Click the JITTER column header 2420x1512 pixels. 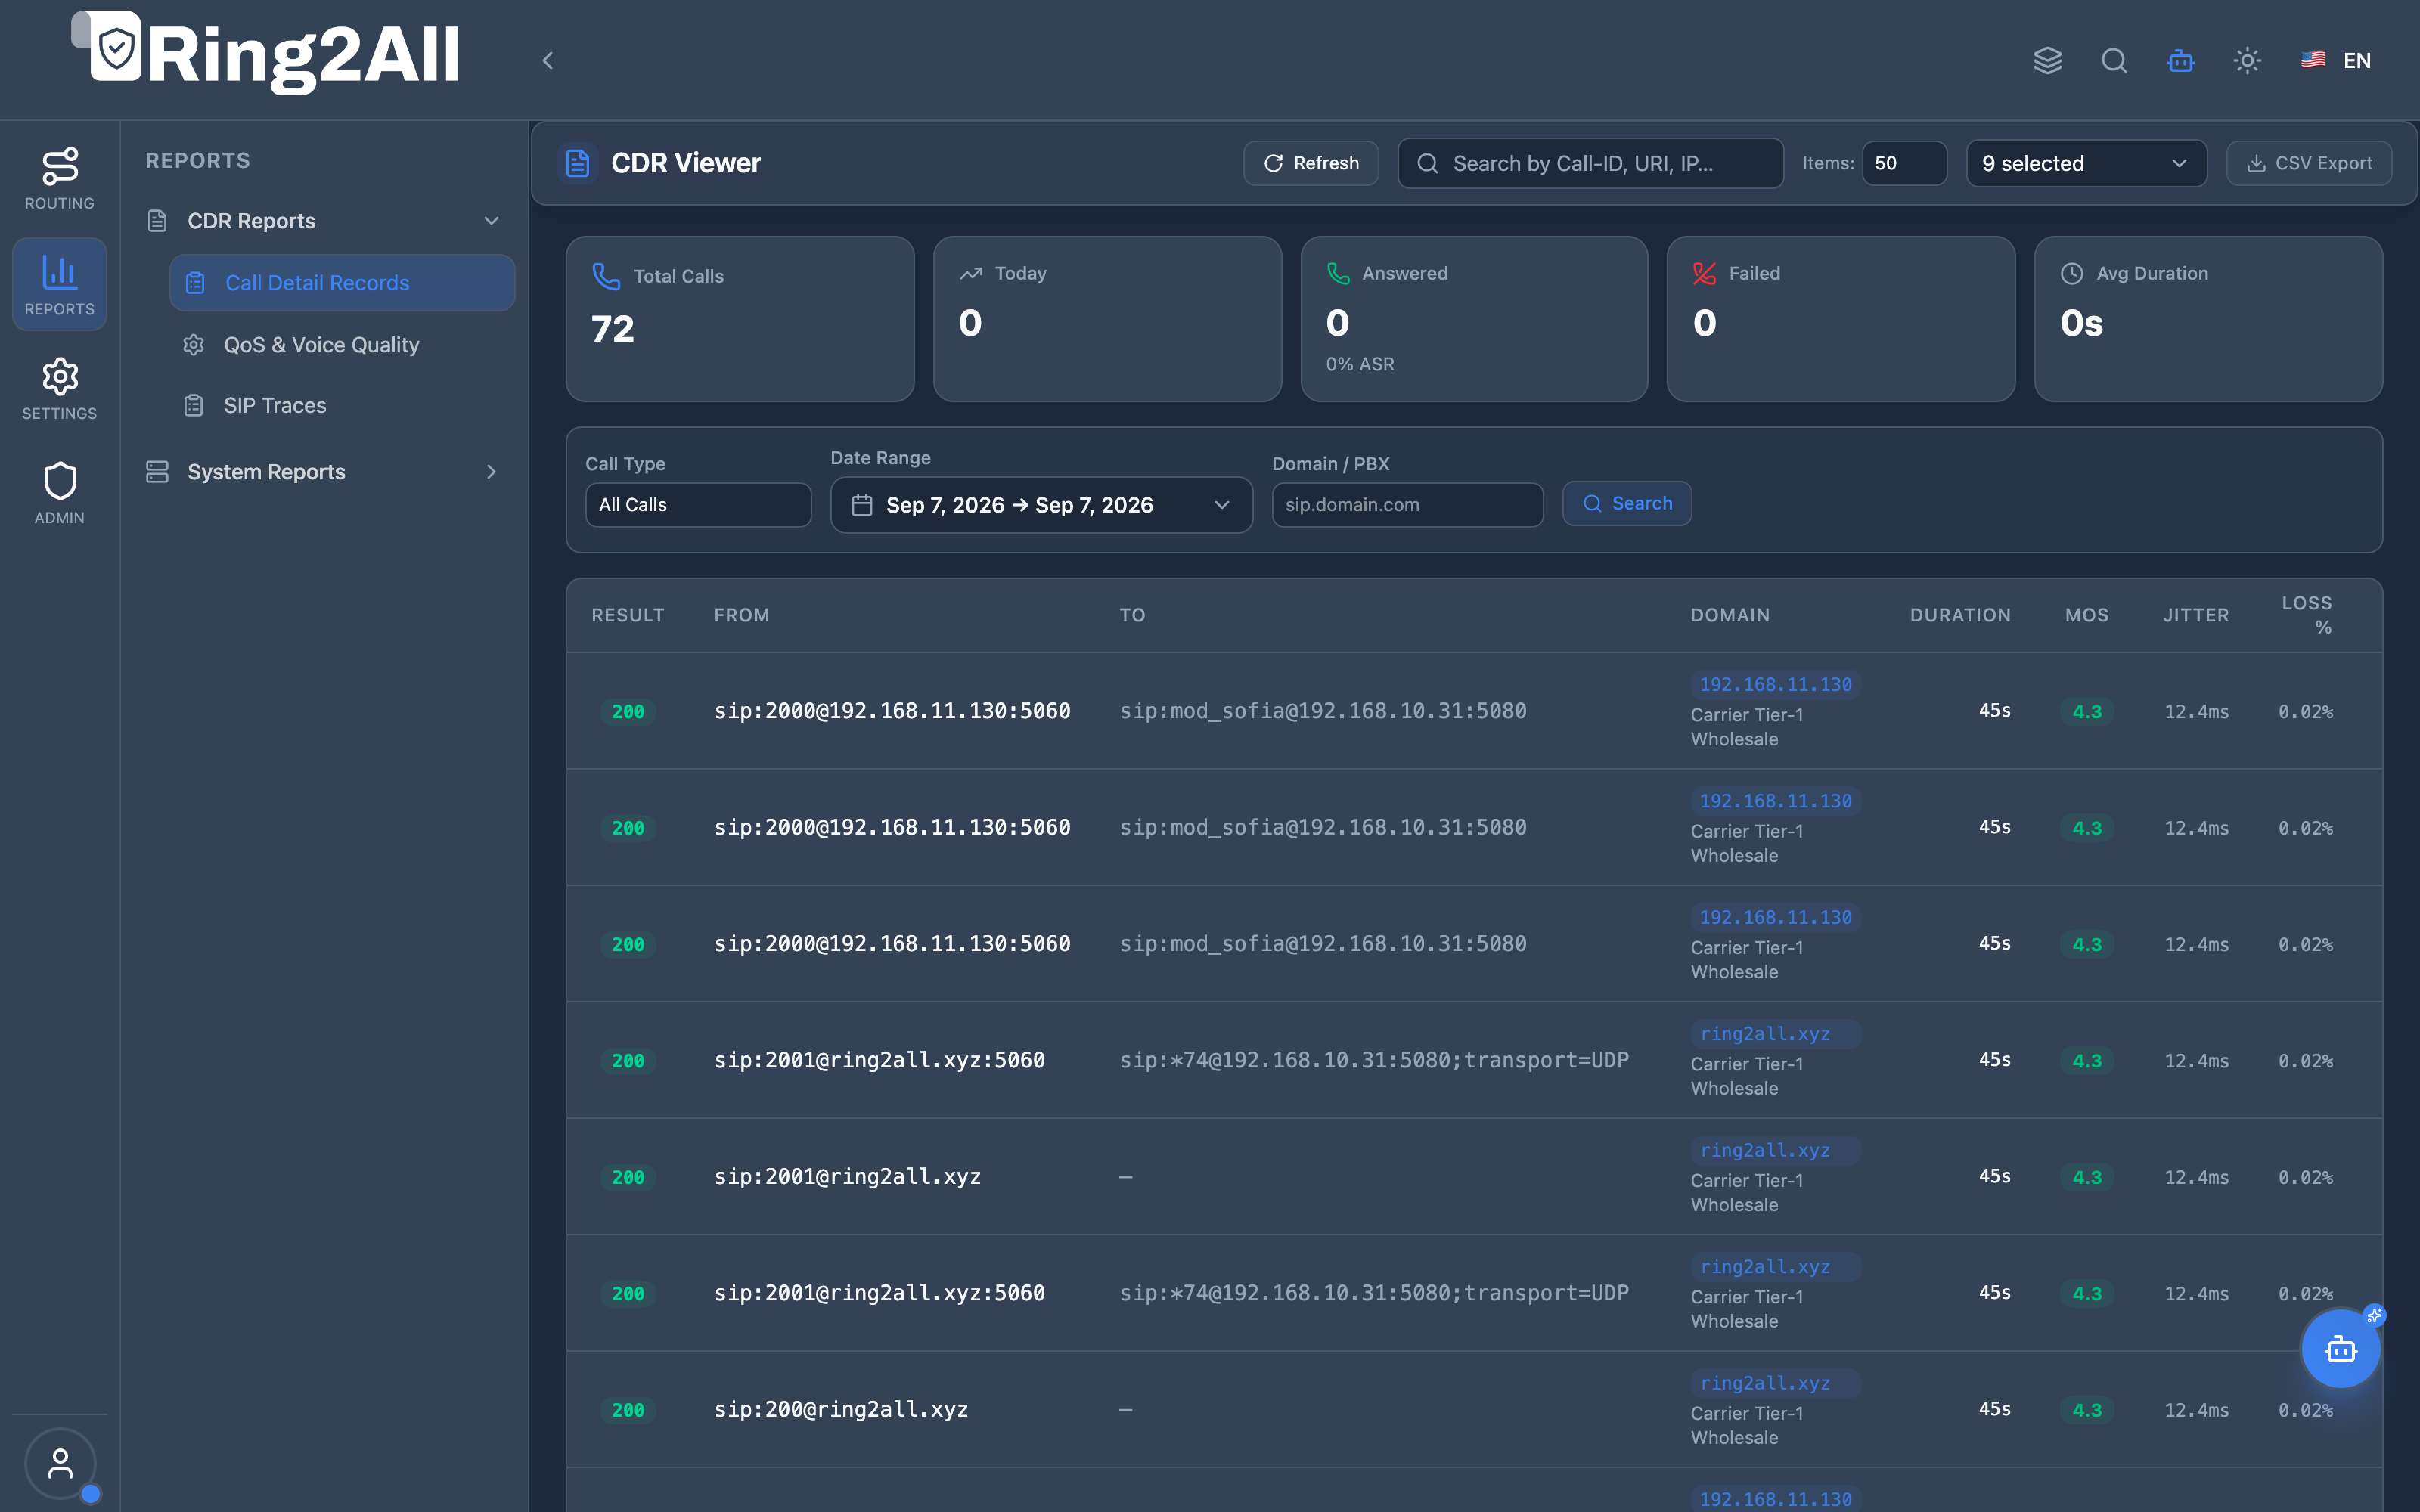2196,615
